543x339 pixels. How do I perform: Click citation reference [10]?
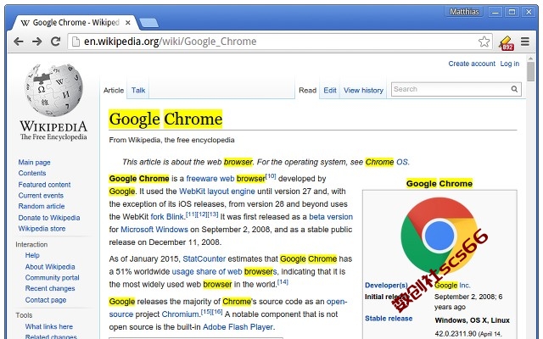pos(271,176)
